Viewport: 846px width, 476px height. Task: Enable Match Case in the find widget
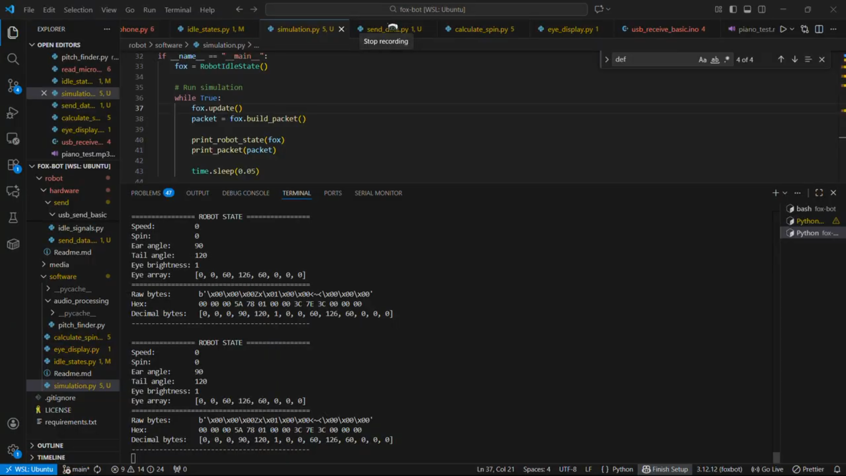coord(702,59)
